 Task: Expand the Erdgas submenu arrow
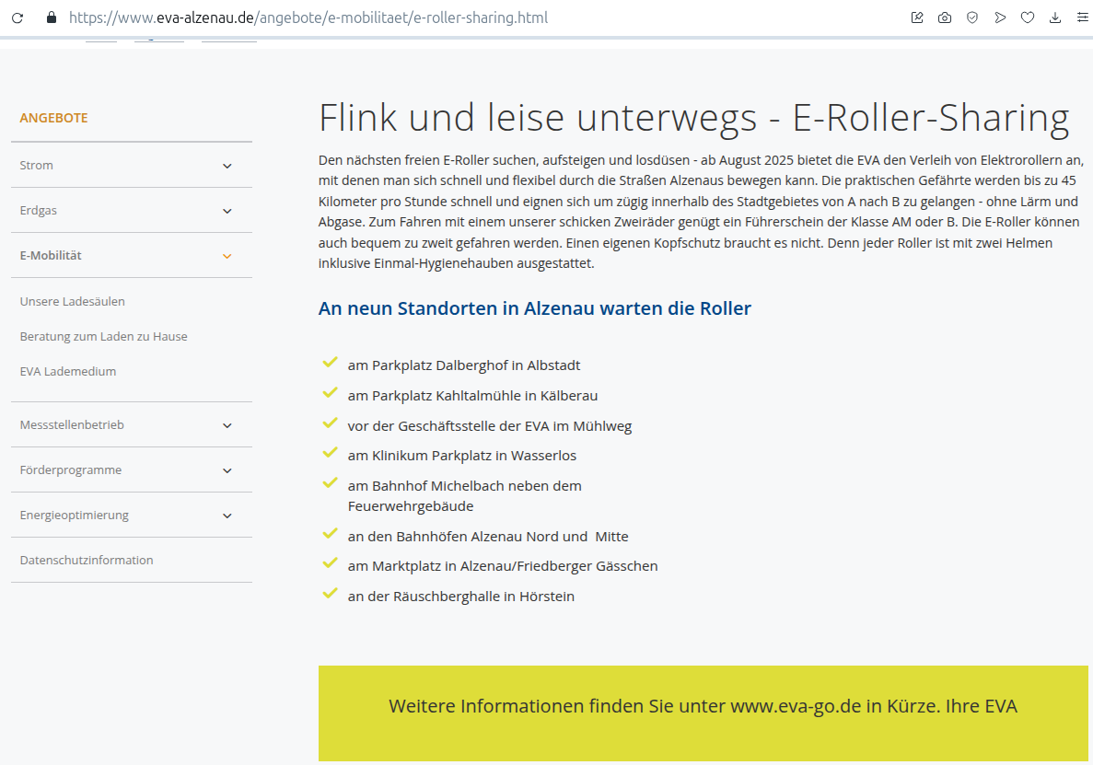tap(227, 211)
